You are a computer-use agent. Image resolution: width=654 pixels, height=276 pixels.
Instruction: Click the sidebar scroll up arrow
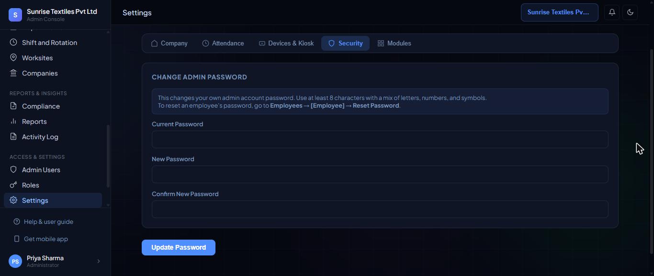click(108, 32)
